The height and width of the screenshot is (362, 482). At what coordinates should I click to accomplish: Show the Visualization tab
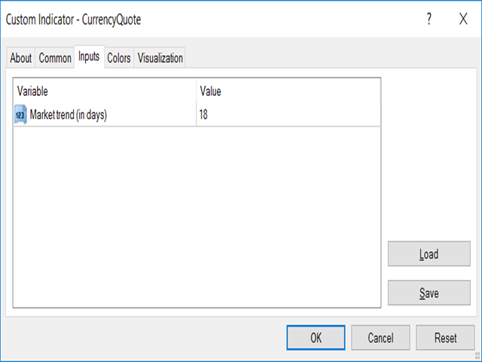tap(160, 58)
